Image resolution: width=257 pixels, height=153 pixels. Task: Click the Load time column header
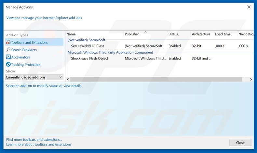223,34
